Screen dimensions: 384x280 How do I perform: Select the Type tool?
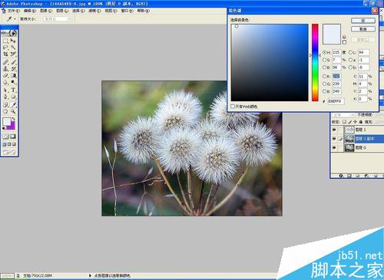coord(13,90)
